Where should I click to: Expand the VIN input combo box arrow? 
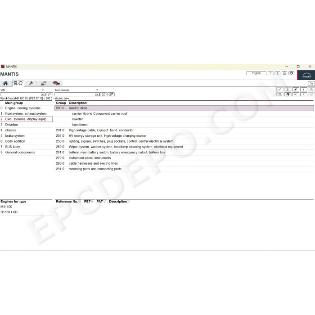43,94
